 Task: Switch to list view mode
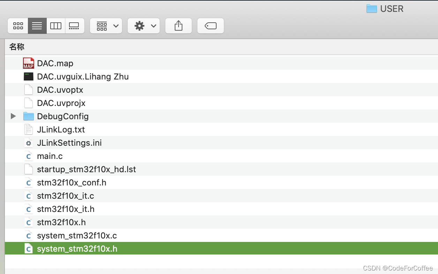click(37, 26)
